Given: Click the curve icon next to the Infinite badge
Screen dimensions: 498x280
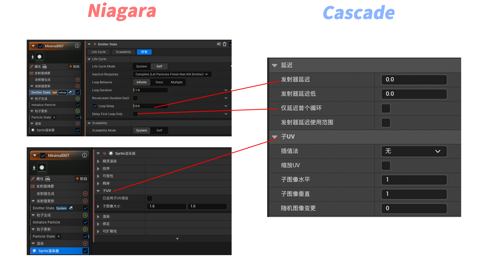Looking at the screenshot, I should 70,92.
